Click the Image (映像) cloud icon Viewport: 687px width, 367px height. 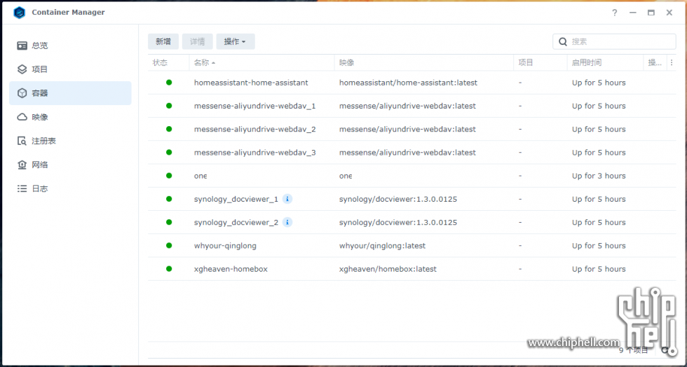[22, 117]
